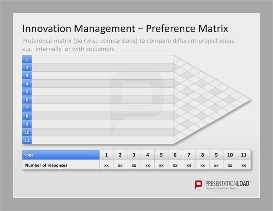The image size is (273, 211).
Task: Pick the blue row number 11 cell
Action: click(27, 140)
